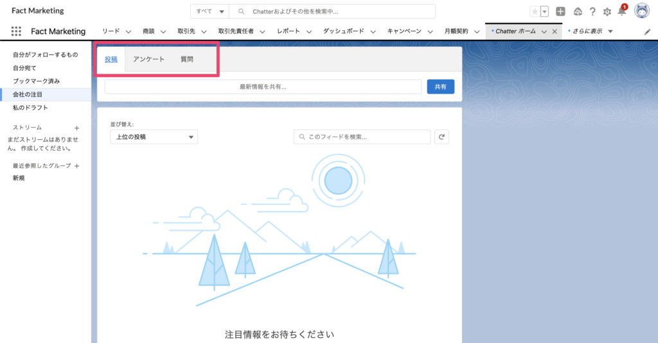This screenshot has width=658, height=343.
Task: Click the 最近参照したグループ heading
Action: [x=42, y=165]
